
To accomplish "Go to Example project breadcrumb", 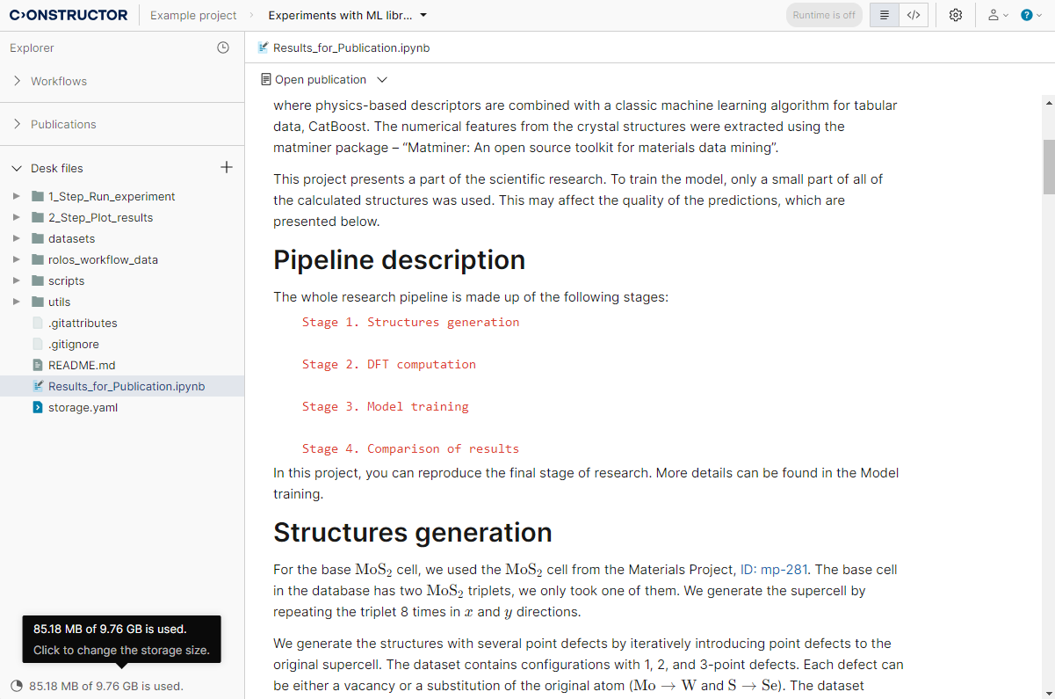I will pyautogui.click(x=193, y=15).
